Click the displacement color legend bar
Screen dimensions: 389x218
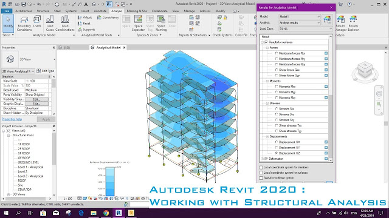coord(110,182)
